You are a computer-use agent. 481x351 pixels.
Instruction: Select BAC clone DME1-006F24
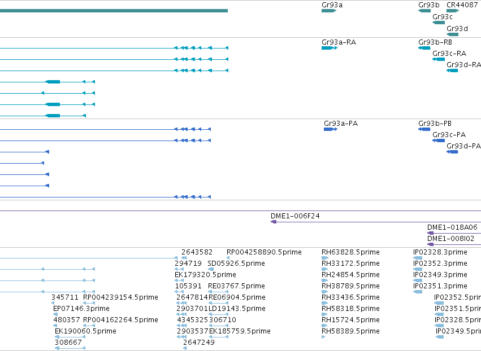tap(376, 222)
